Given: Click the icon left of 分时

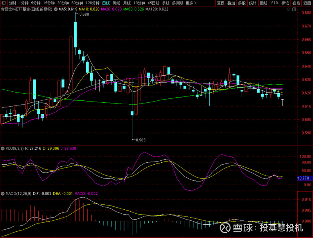Looking at the screenshot, I should click(3, 3).
